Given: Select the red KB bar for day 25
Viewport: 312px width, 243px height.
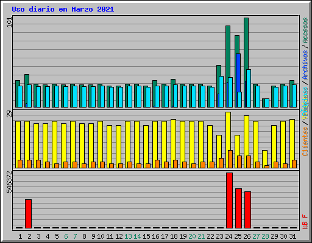Looking at the screenshot, I should pos(238,208).
